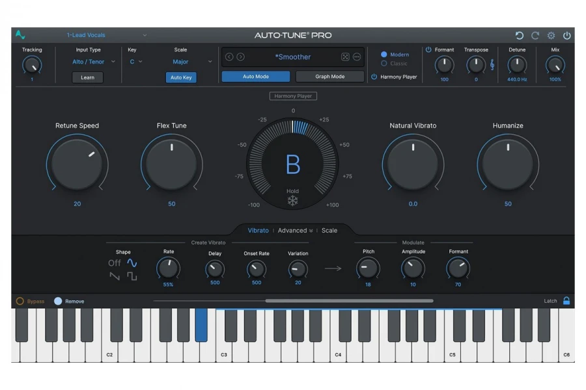Open the 1-Lead Vocals track dropdown
Screen dimensions: 586x390
[107, 35]
